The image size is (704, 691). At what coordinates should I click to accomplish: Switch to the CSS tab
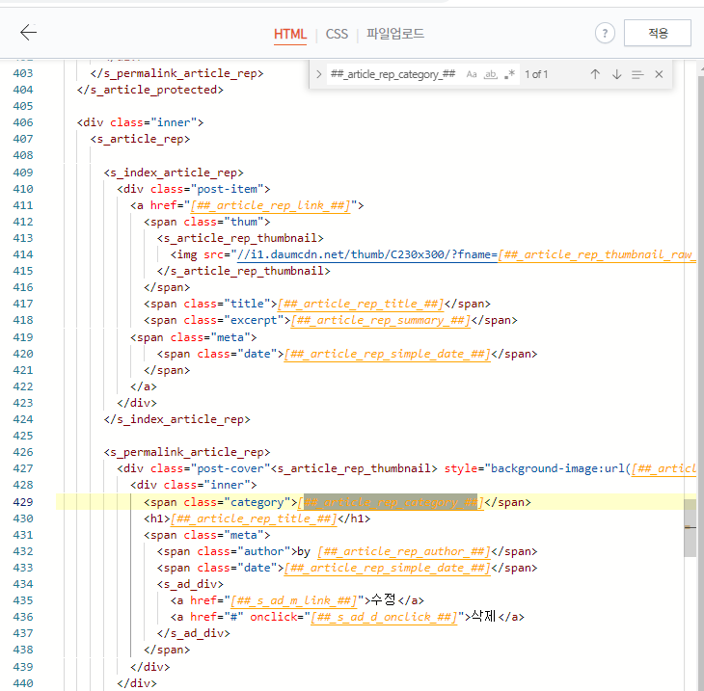point(337,34)
